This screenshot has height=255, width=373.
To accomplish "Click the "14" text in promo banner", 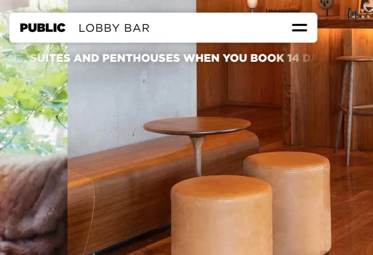I will [x=293, y=58].
